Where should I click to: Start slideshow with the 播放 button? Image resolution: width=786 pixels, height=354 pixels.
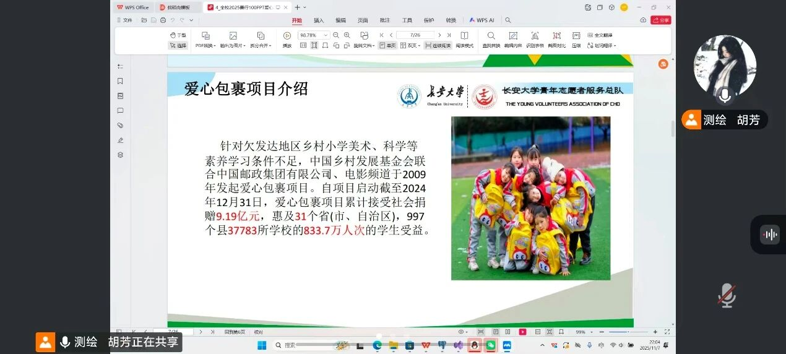(x=287, y=36)
